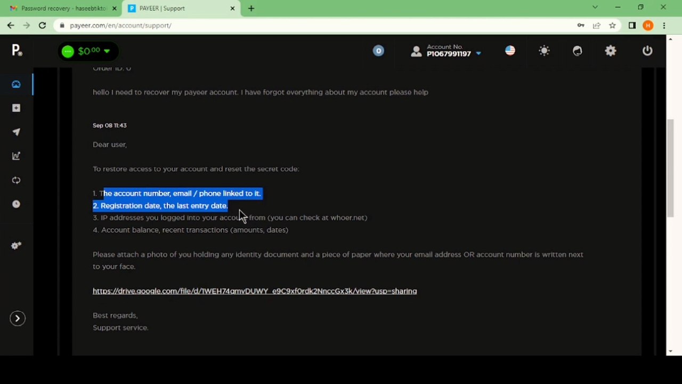Open the top bar settings gear

[611, 51]
